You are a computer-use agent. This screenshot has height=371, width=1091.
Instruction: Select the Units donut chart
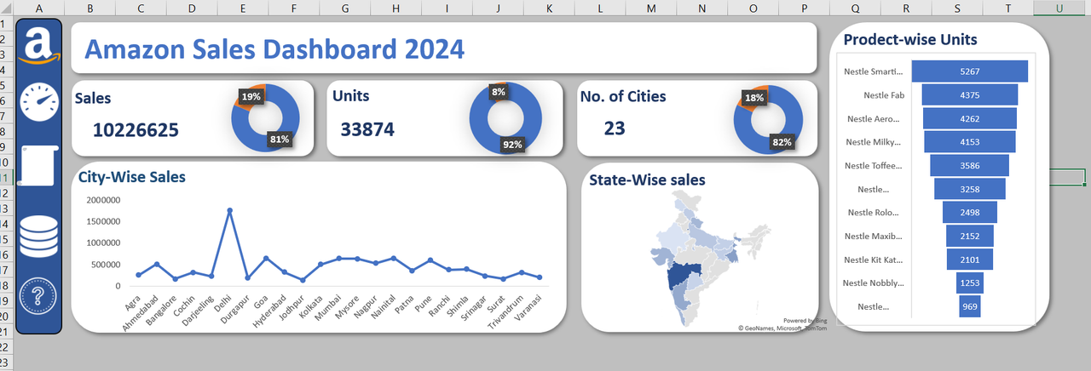click(506, 118)
